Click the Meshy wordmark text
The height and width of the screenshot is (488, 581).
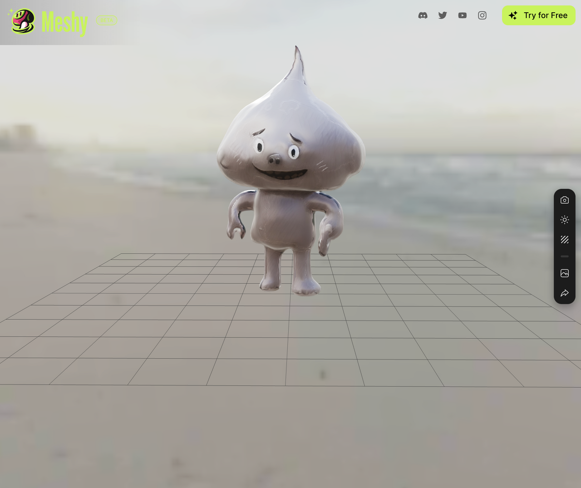[x=64, y=22]
